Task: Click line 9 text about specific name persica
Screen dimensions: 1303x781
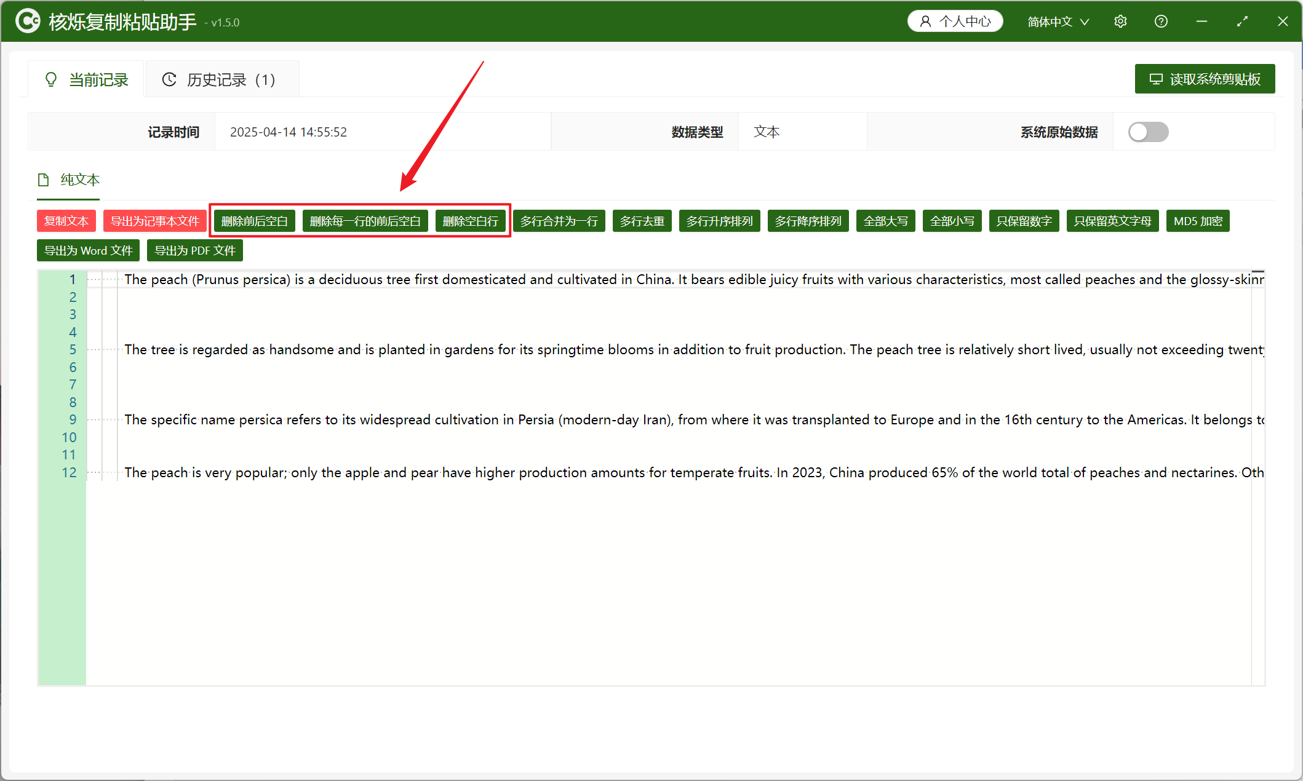Action: 694,420
